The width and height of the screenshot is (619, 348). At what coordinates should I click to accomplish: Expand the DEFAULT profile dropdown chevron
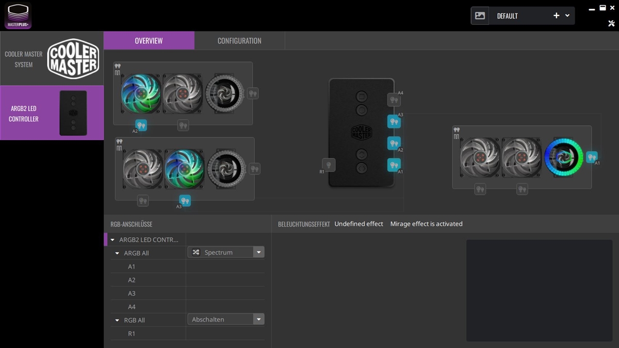click(x=567, y=16)
